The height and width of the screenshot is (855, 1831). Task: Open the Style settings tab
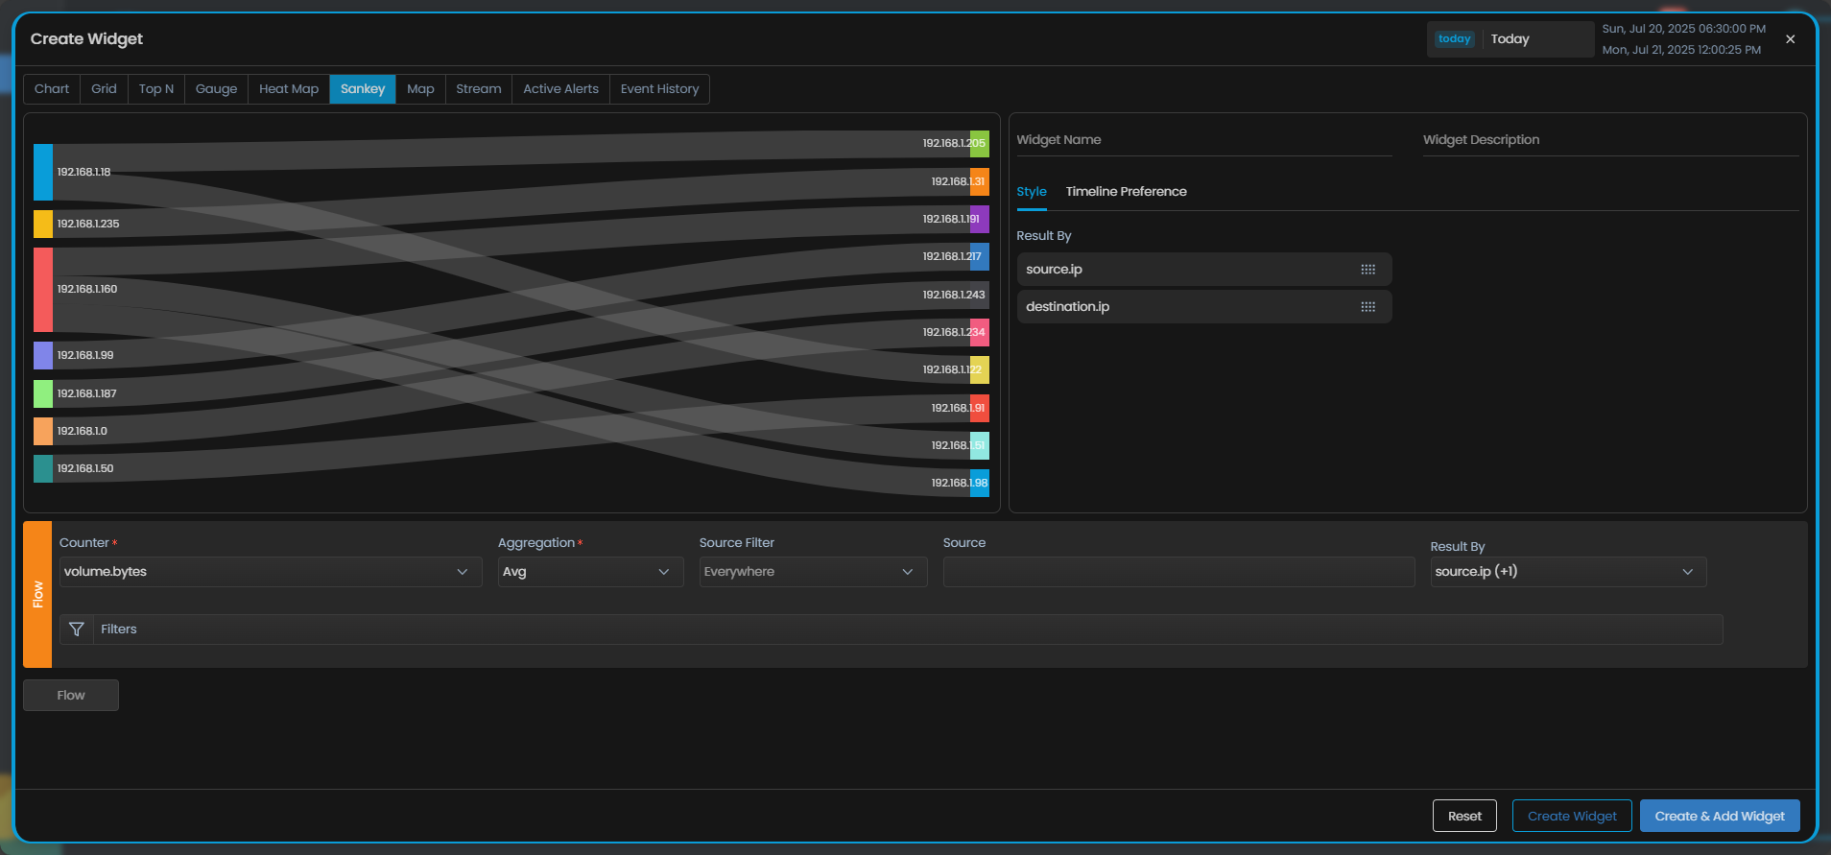[x=1032, y=192]
